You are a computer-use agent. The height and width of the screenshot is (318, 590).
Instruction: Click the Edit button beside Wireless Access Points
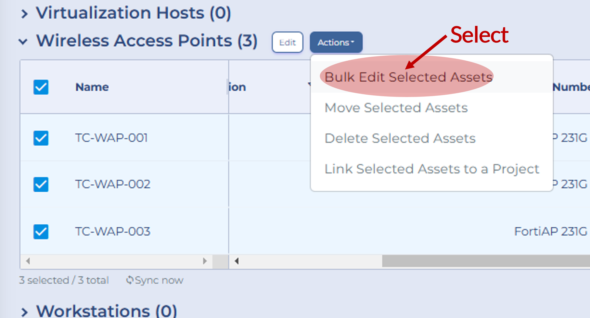[287, 42]
